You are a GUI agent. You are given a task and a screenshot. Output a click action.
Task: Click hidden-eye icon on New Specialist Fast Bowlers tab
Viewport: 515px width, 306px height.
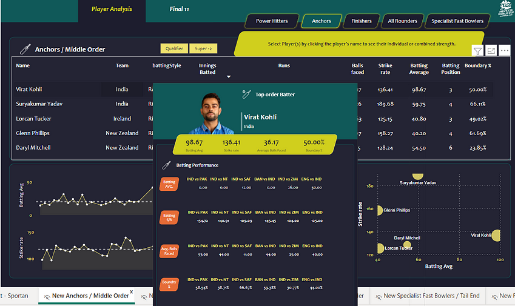tap(380, 296)
